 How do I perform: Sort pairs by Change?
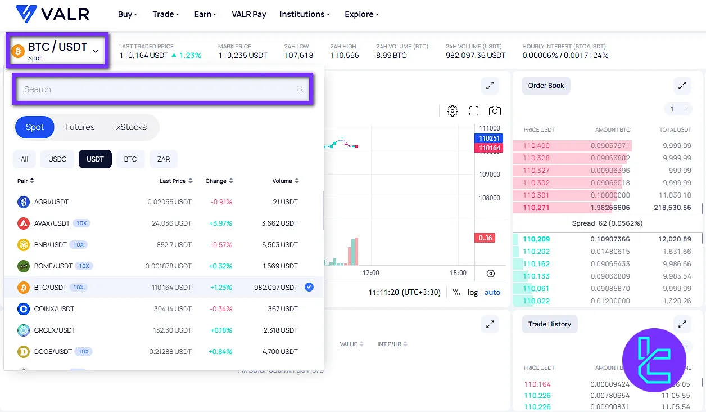tap(219, 181)
